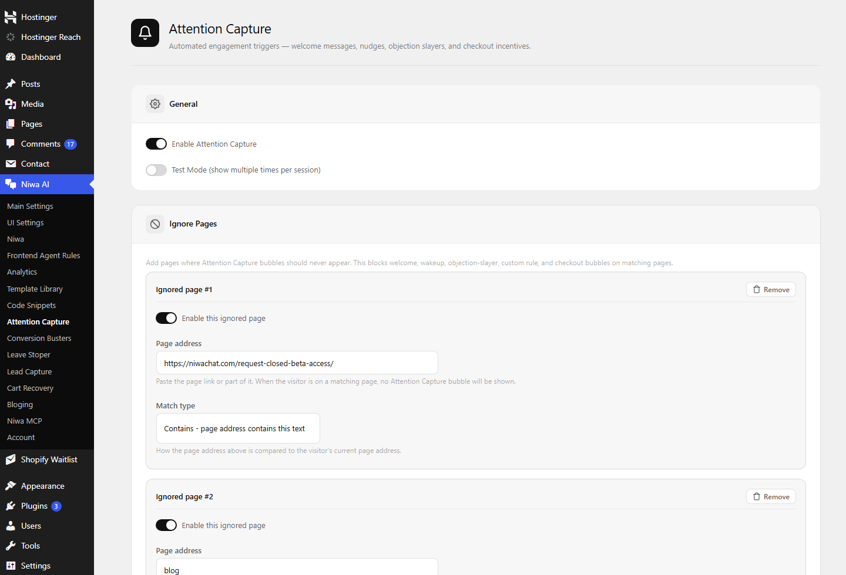Viewport: 846px width, 575px height.
Task: Click the Contact envelope icon
Action: (11, 164)
